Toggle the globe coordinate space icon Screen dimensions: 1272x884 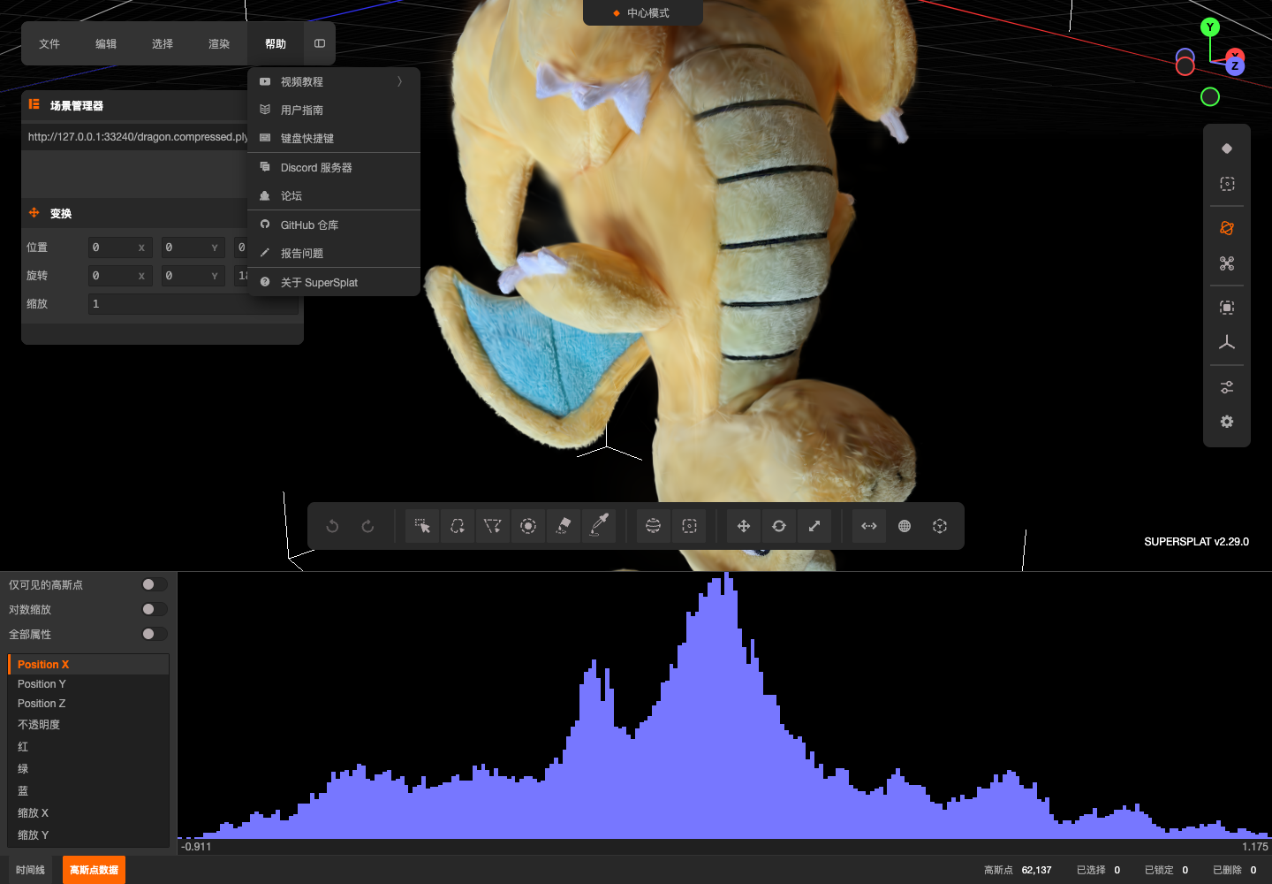coord(905,526)
